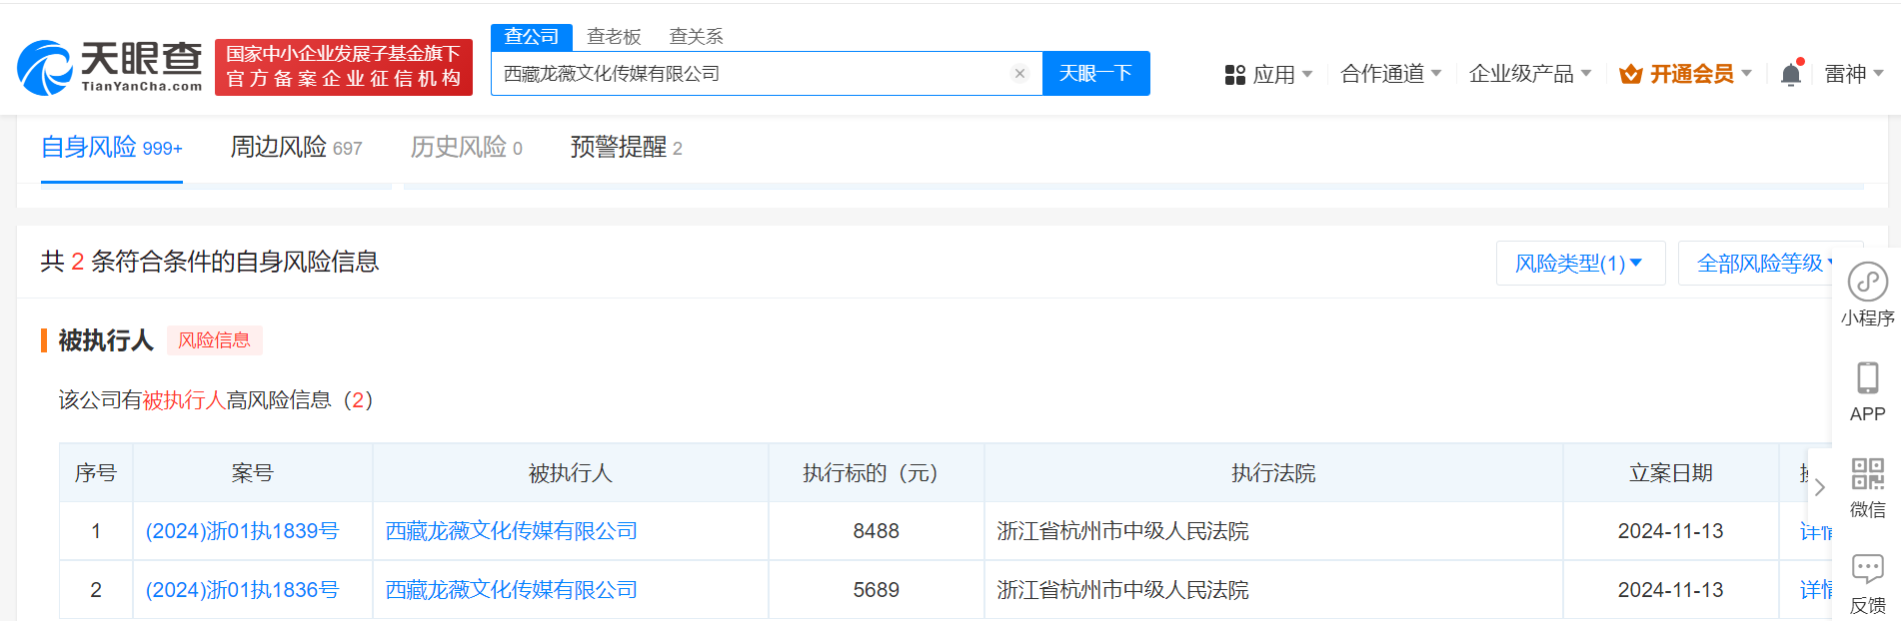Open 西藏龙薇文化传媒有限公司 link in row 2
This screenshot has height=621, width=1901.
(512, 590)
